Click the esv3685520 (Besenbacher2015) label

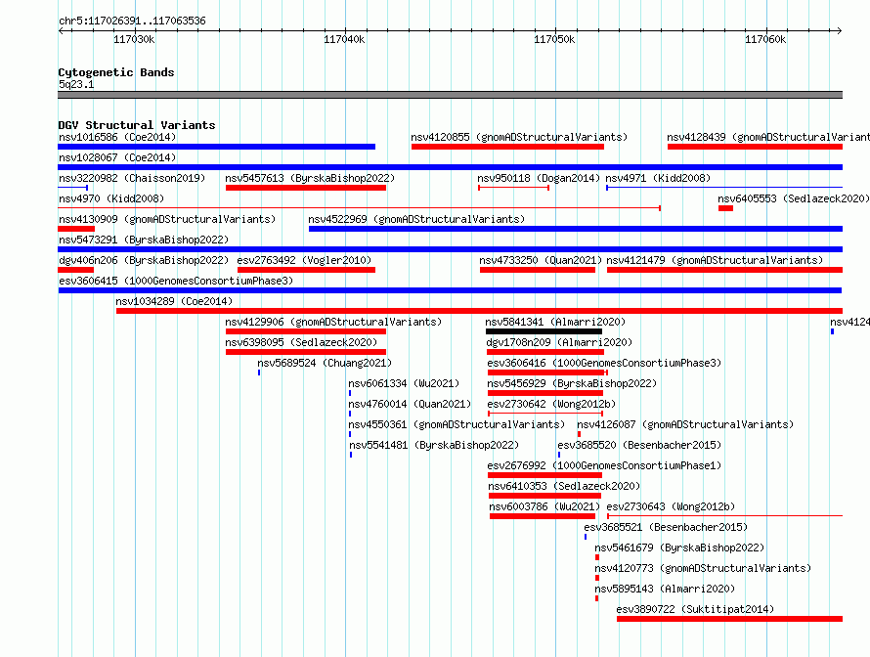point(639,445)
